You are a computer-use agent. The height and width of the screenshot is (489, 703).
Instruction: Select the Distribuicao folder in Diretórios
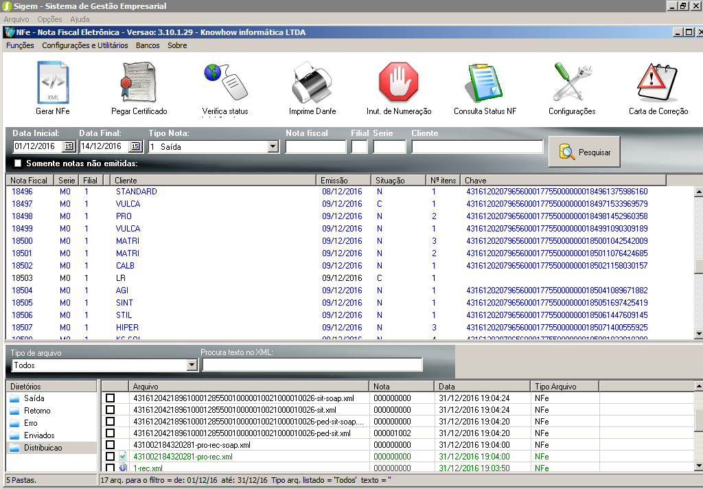[43, 448]
